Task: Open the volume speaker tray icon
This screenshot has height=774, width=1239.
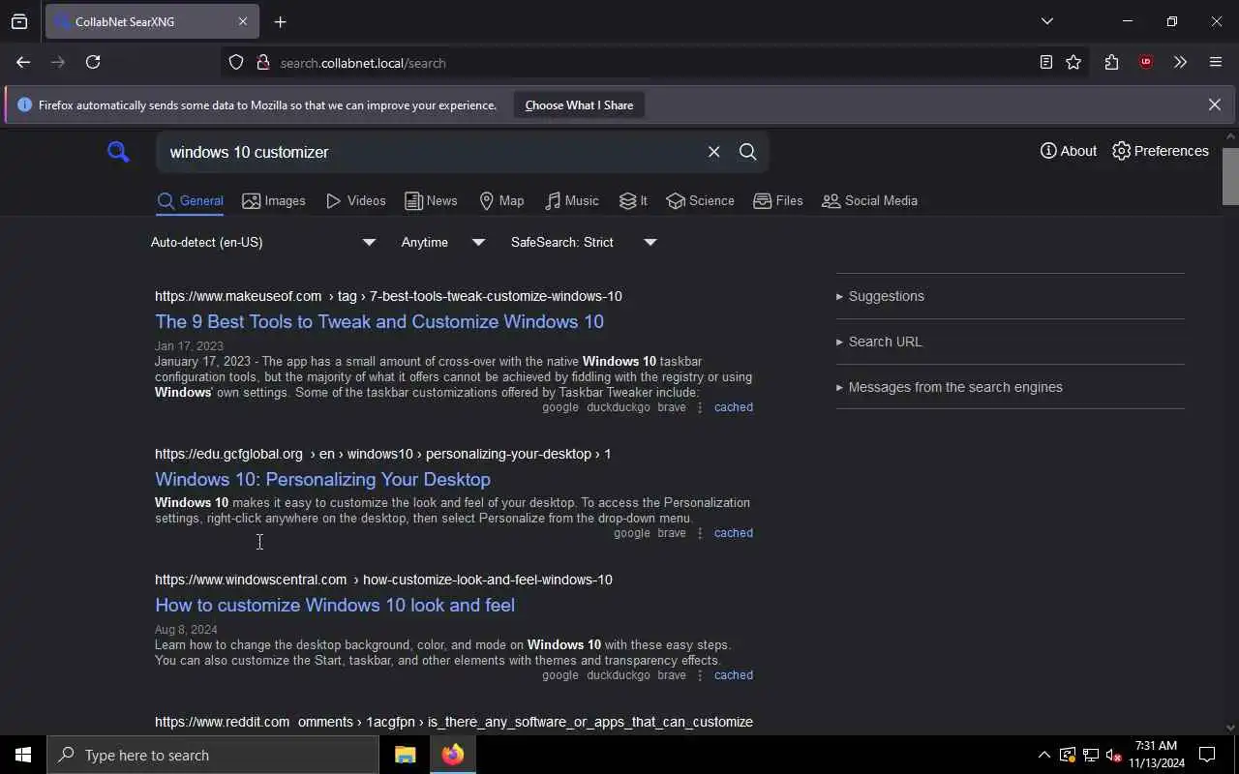Action: [x=1114, y=755]
